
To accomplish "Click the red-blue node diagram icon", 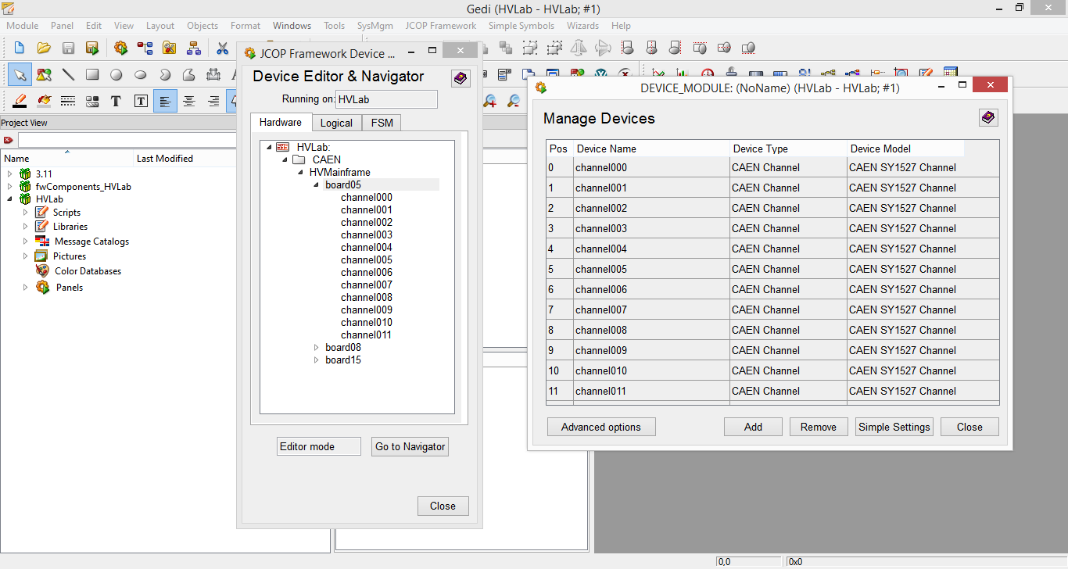I will [x=145, y=48].
